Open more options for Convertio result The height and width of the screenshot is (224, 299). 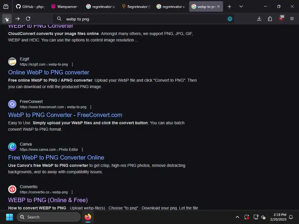(x=72, y=192)
